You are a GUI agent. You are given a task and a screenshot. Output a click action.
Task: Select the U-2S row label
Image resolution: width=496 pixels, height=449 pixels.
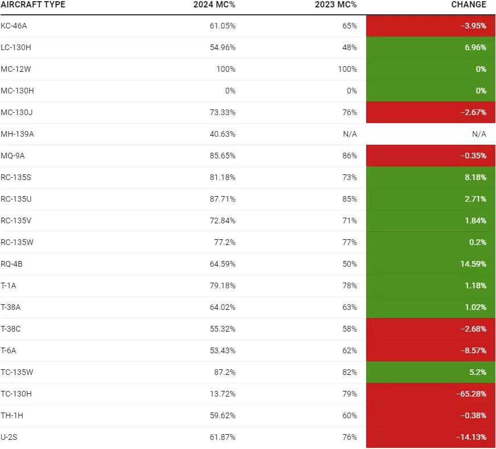point(10,438)
